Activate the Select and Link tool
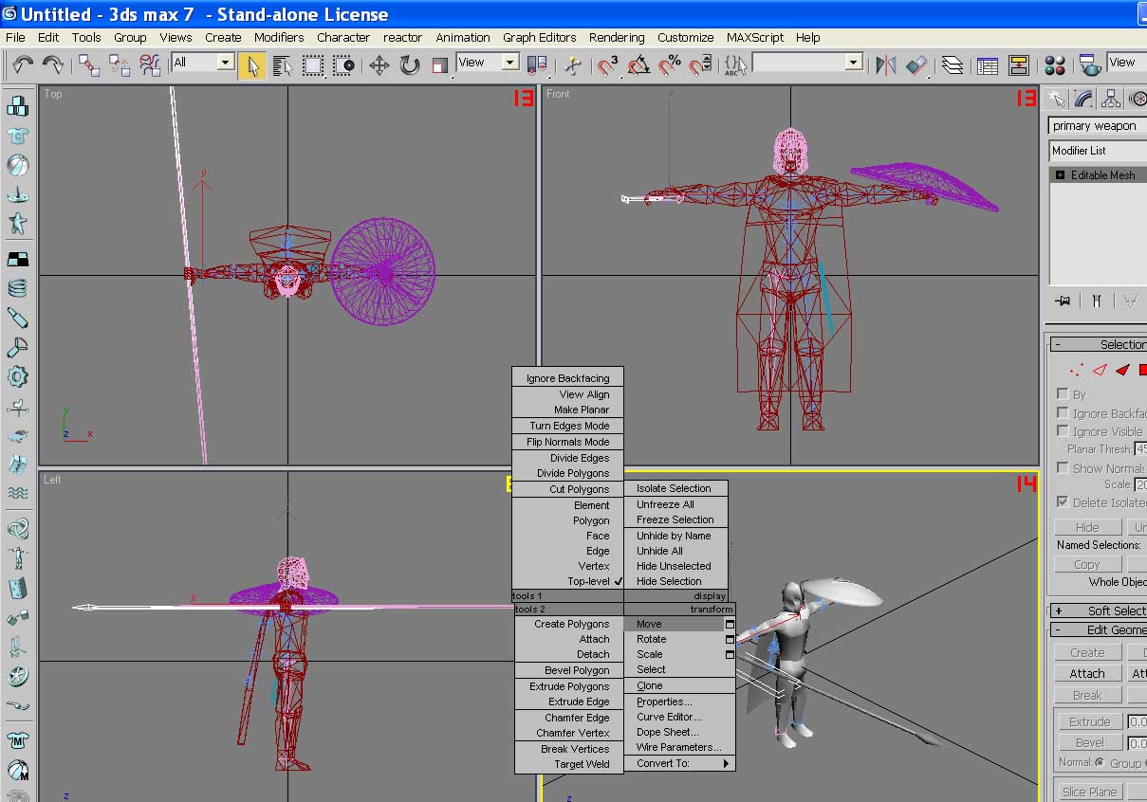 tap(89, 64)
